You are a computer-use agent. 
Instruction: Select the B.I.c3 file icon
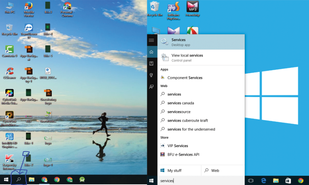48,8
